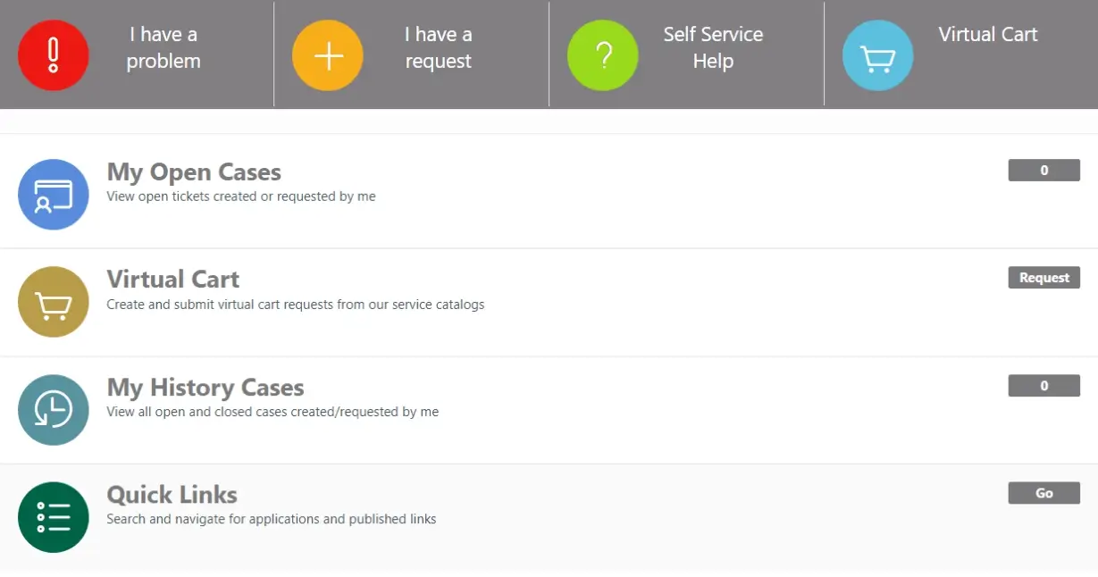Image resolution: width=1098 pixels, height=577 pixels.
Task: Select the 'I have a request' label
Action: point(438,48)
